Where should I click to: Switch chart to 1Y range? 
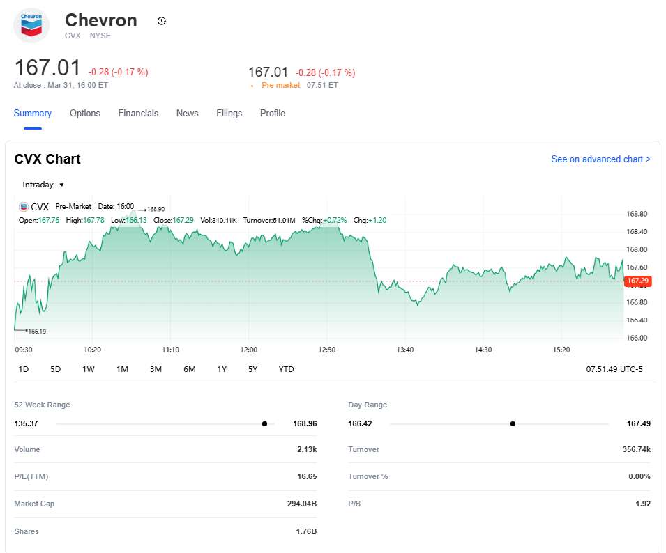pyautogui.click(x=222, y=369)
